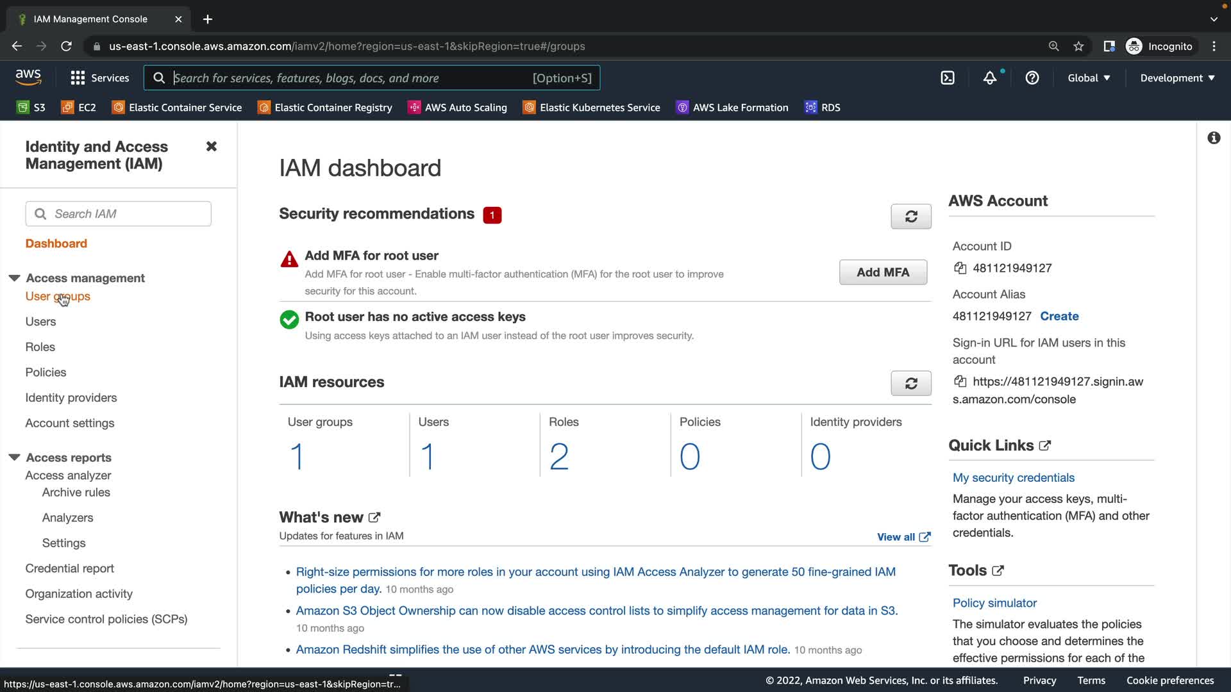Image resolution: width=1231 pixels, height=692 pixels.
Task: Click Create account alias link
Action: [1059, 317]
